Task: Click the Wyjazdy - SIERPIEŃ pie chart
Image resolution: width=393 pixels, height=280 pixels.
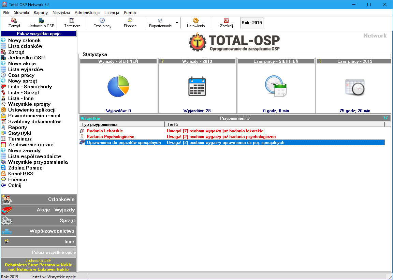Action: (118, 86)
